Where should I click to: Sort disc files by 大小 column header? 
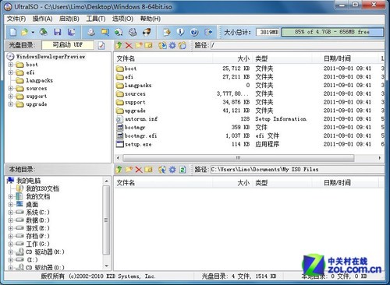point(232,58)
